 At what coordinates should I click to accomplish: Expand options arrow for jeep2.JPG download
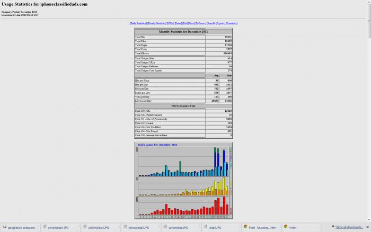click(x=240, y=227)
